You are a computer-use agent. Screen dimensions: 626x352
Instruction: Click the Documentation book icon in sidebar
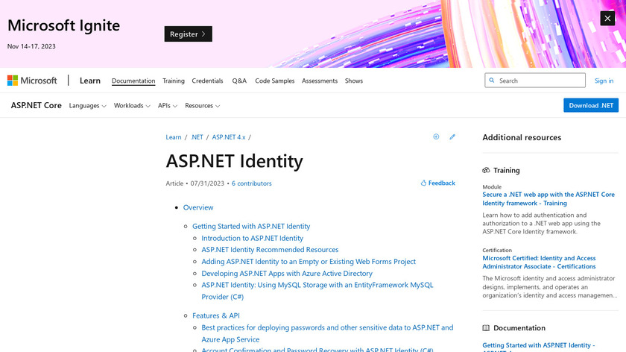pyautogui.click(x=486, y=328)
